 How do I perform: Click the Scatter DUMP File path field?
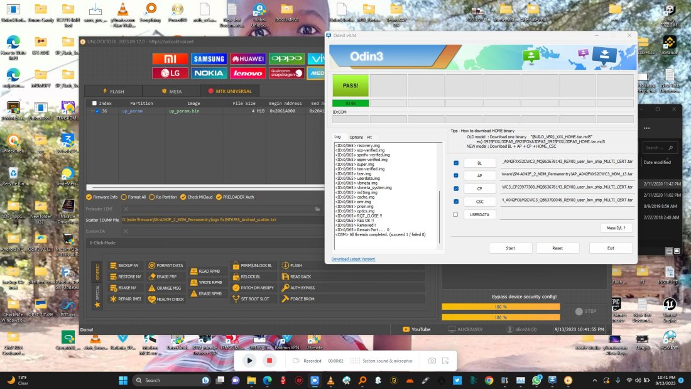coord(222,220)
